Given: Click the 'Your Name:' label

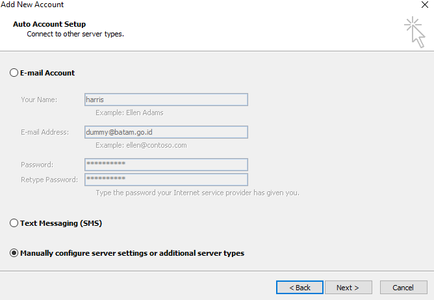Looking at the screenshot, I should tap(39, 100).
